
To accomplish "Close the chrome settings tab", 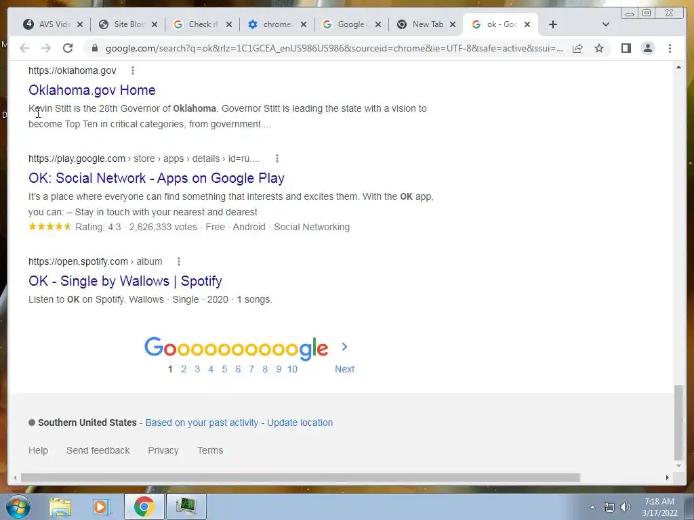I will pos(304,25).
